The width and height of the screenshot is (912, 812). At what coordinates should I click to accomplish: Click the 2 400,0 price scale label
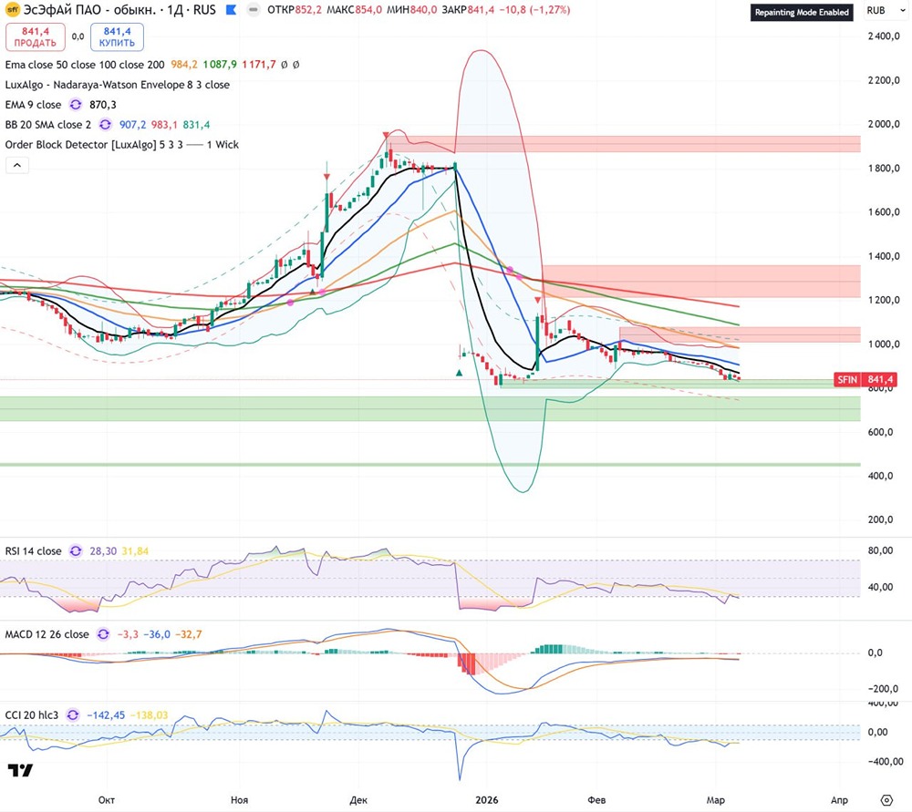coord(884,36)
